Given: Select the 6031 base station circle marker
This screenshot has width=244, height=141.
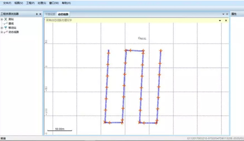Looking at the screenshot, I should 139,38.
